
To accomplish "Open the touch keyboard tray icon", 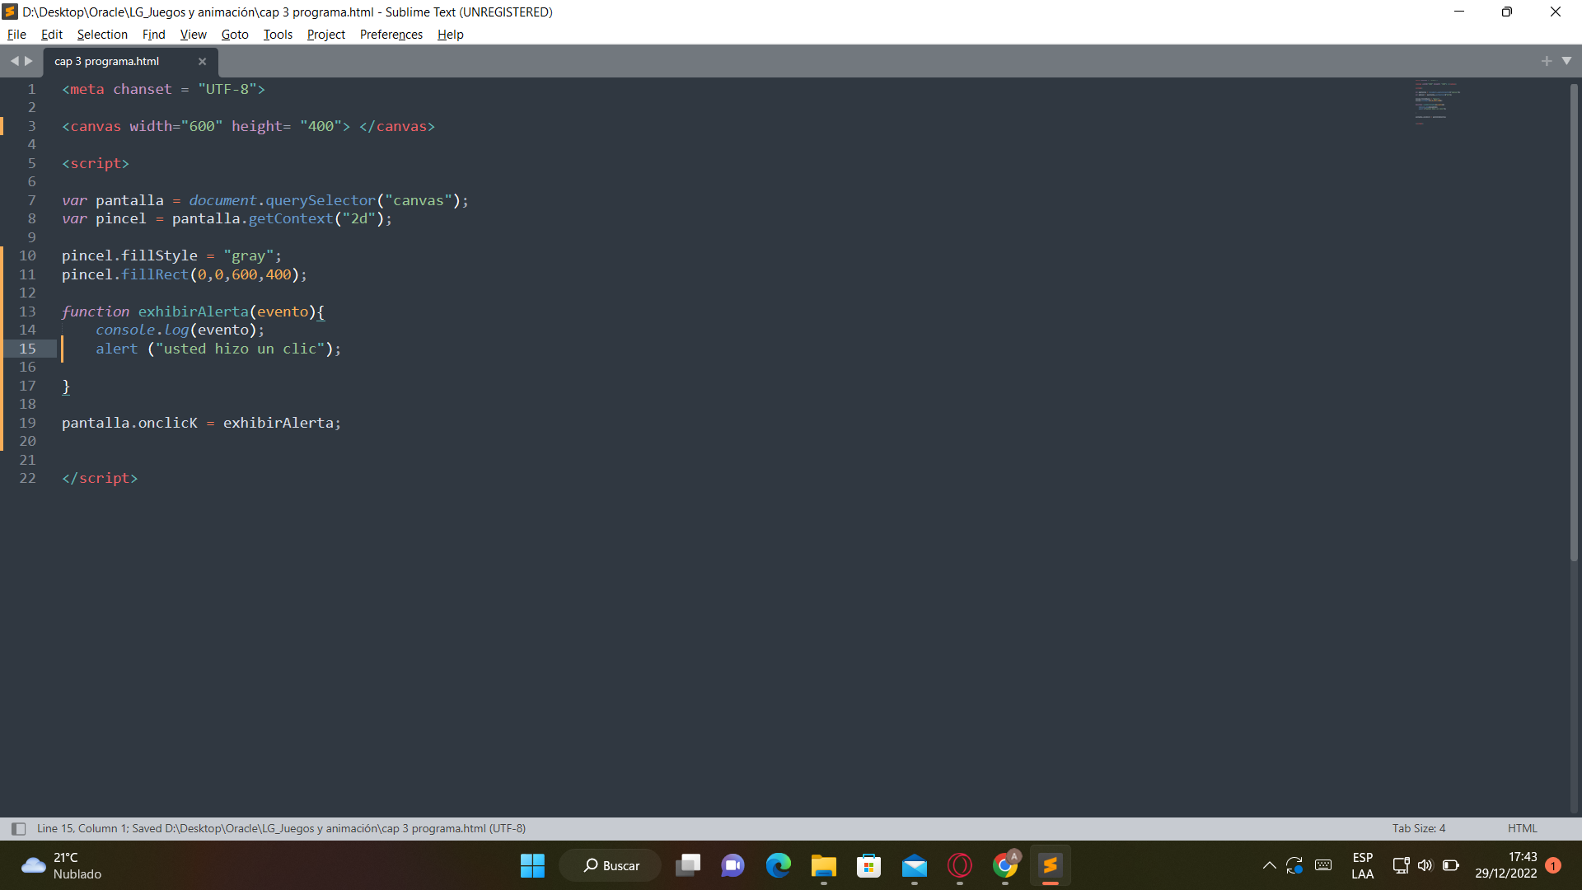I will pos(1323,865).
